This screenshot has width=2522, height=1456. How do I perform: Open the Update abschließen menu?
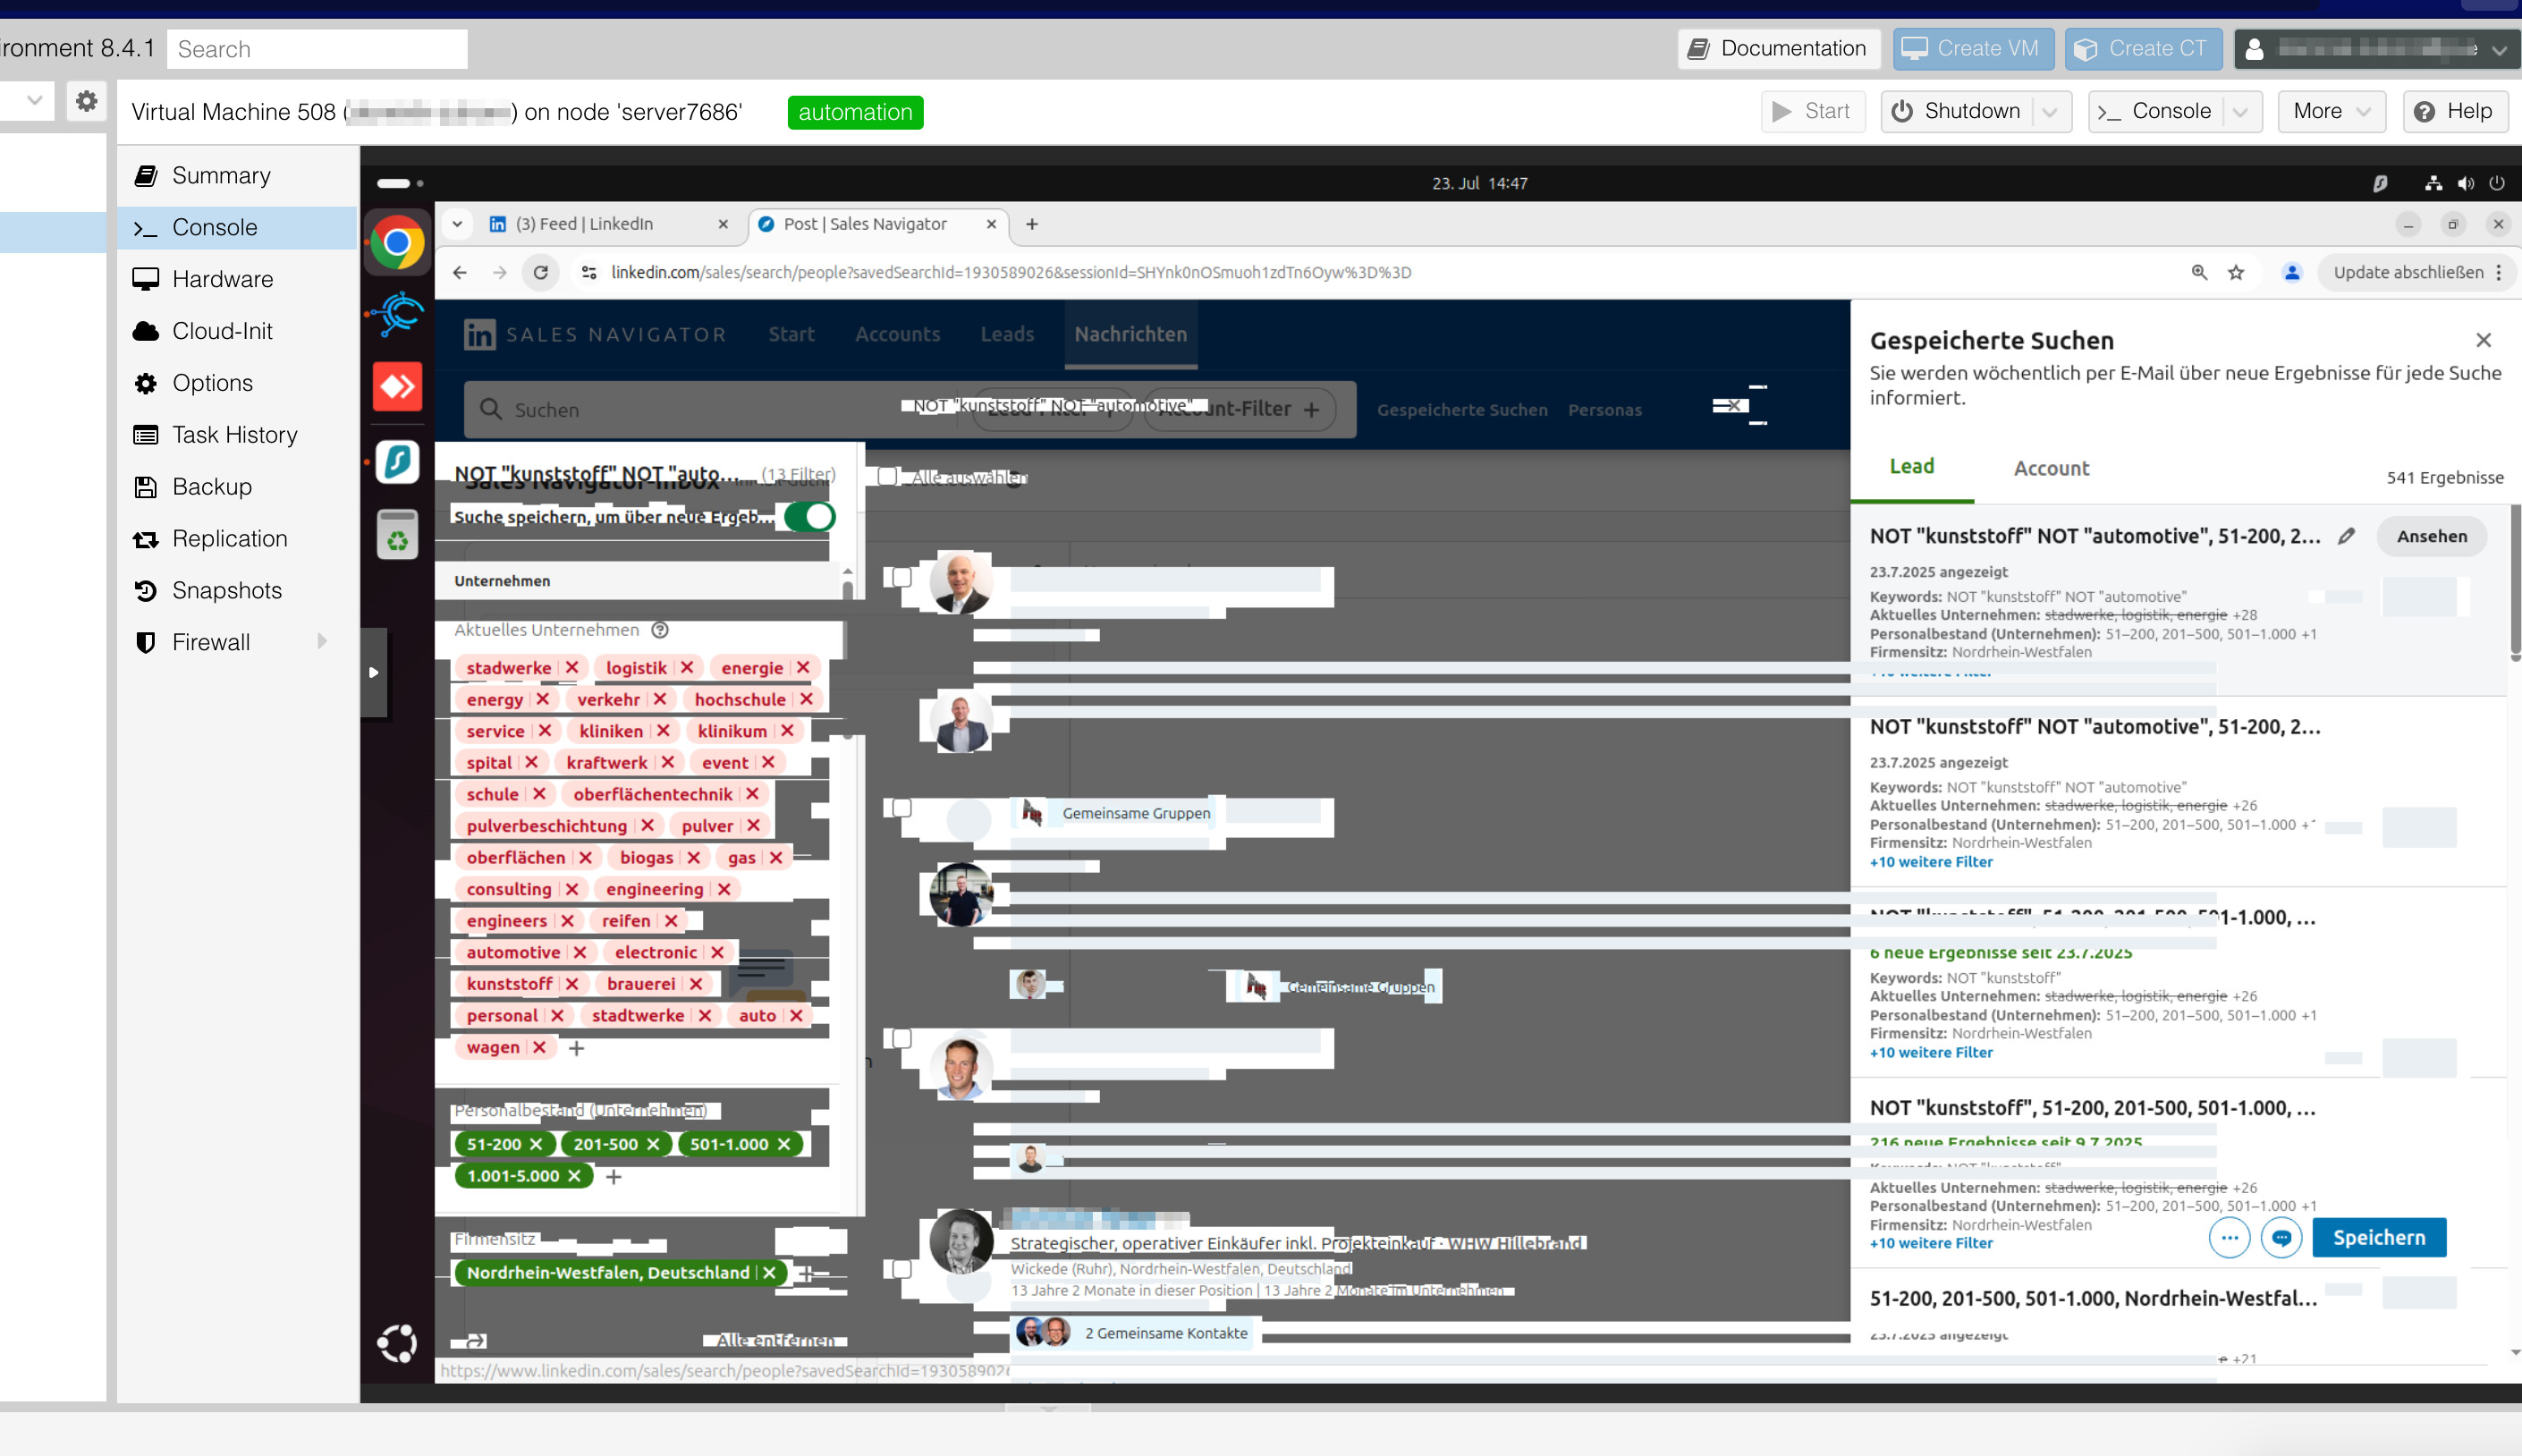pos(2417,272)
